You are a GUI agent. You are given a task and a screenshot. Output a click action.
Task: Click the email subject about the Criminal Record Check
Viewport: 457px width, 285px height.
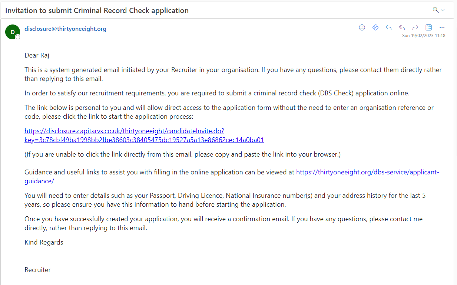tap(97, 10)
